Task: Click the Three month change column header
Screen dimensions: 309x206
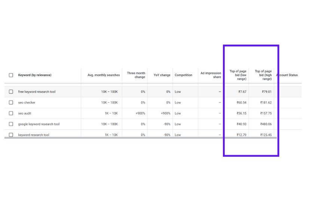Action: (136, 75)
